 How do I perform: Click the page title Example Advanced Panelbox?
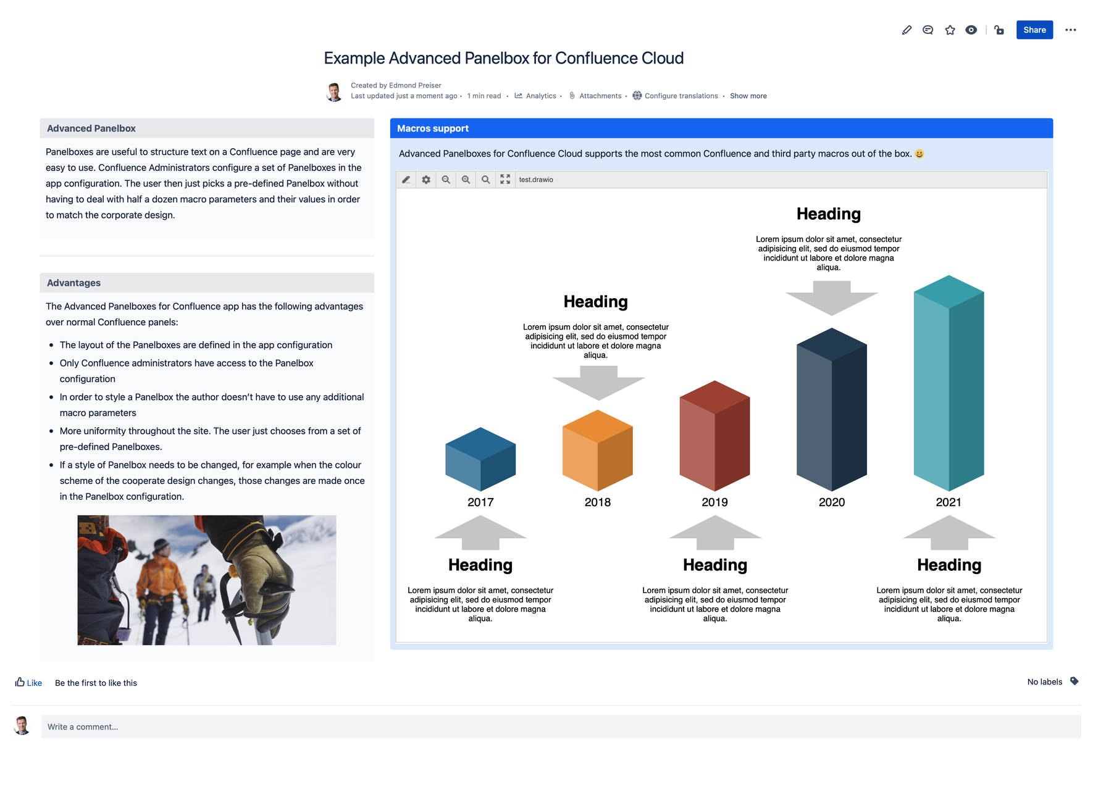pos(503,57)
